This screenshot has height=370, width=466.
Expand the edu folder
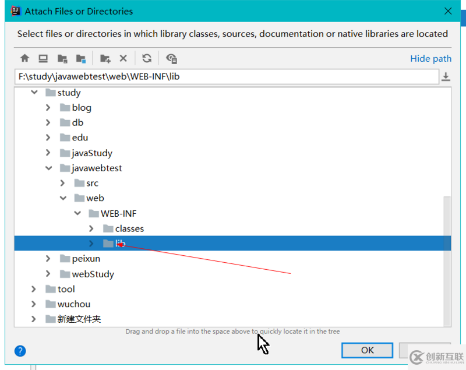(x=48, y=138)
